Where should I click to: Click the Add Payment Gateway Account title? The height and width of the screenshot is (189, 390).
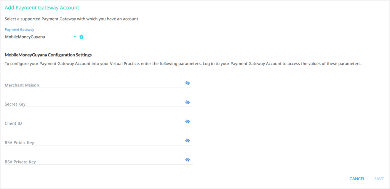point(42,8)
